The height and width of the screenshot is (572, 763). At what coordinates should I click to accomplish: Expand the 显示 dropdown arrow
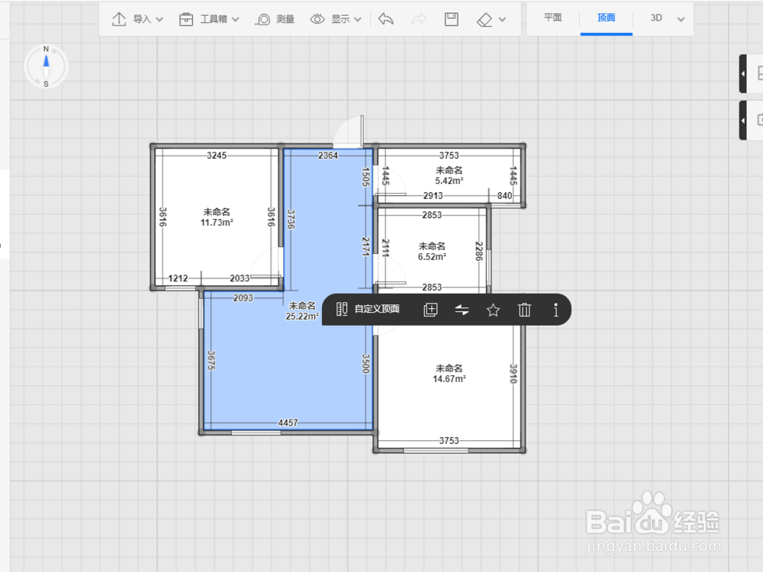pyautogui.click(x=358, y=20)
